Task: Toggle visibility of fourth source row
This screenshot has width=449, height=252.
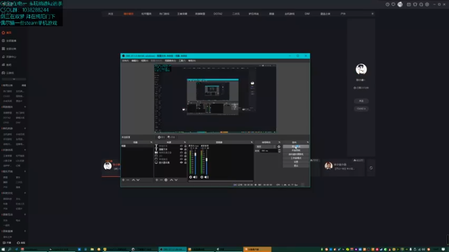Action: [181, 156]
